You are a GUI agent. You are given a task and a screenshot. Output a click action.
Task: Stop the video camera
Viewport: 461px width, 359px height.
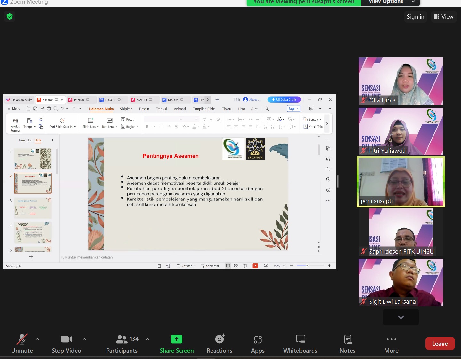(66, 344)
